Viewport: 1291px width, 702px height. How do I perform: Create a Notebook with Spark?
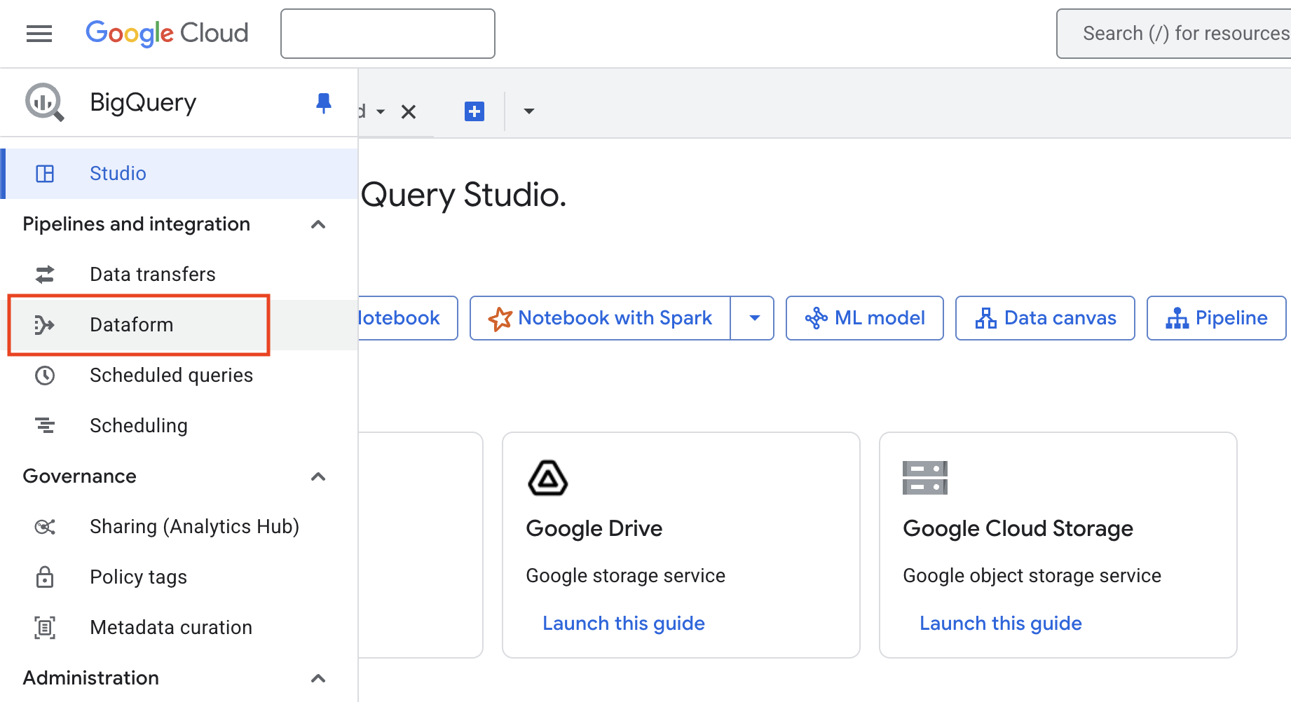click(601, 318)
